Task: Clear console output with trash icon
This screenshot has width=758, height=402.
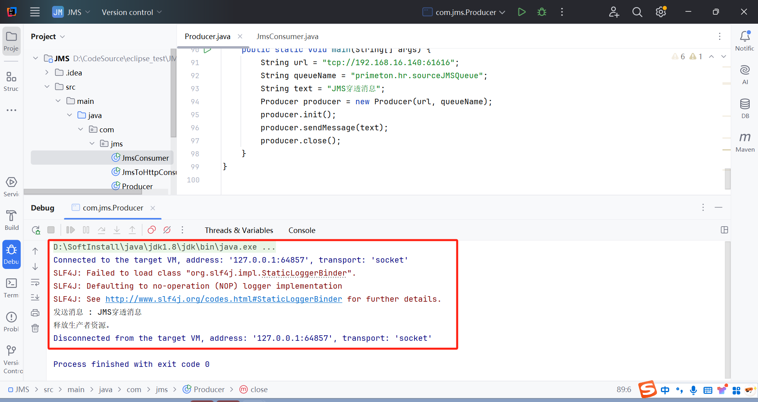Action: (x=35, y=328)
